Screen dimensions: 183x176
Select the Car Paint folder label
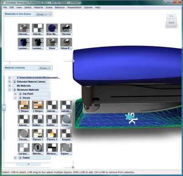[28, 94]
